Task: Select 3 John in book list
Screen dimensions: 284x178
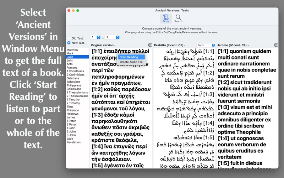Action: (77, 135)
